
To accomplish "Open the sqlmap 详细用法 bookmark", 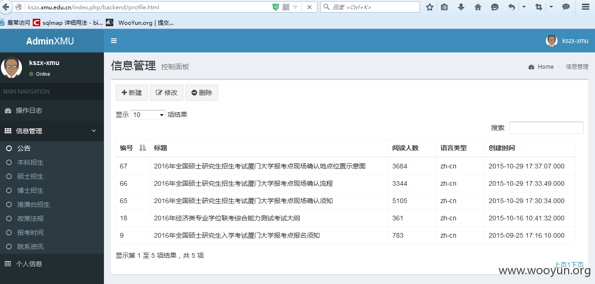I will point(68,22).
